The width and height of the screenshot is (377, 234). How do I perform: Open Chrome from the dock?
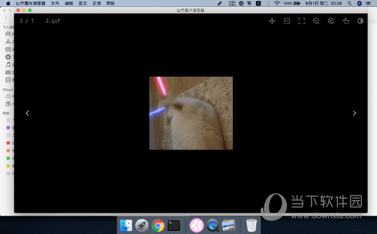point(158,226)
